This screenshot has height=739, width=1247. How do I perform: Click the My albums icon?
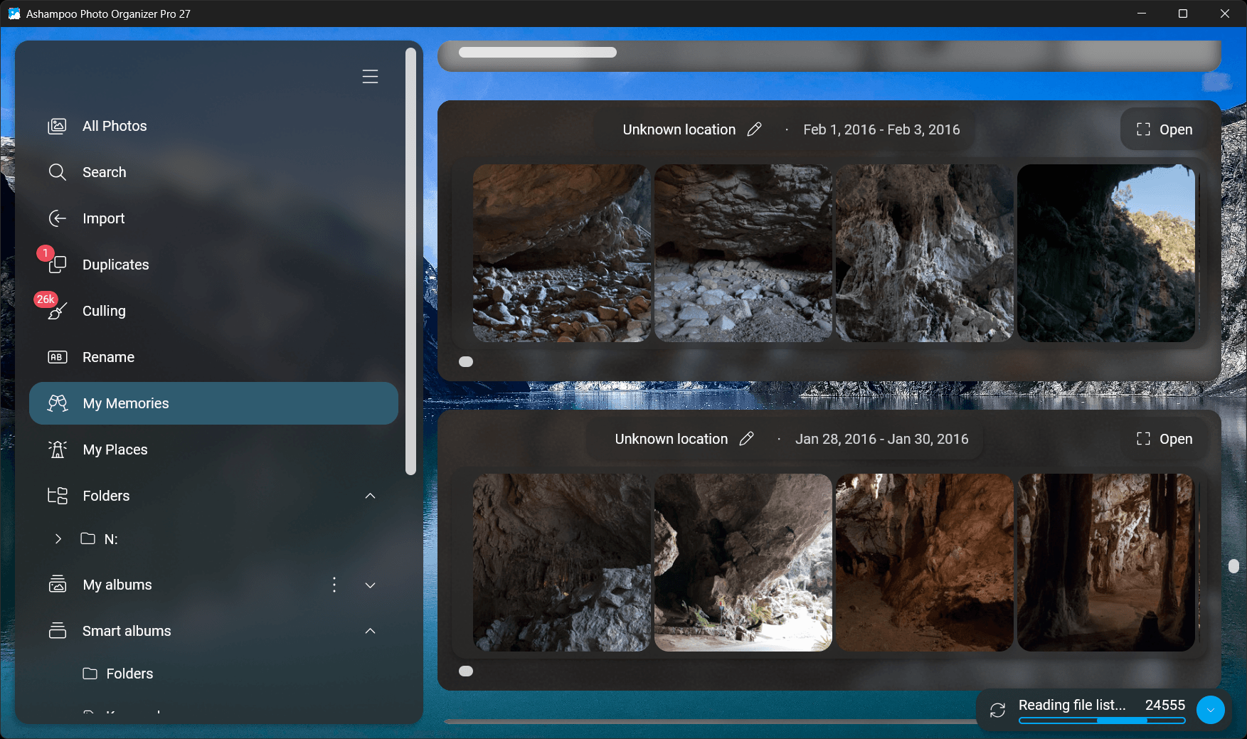pos(57,585)
